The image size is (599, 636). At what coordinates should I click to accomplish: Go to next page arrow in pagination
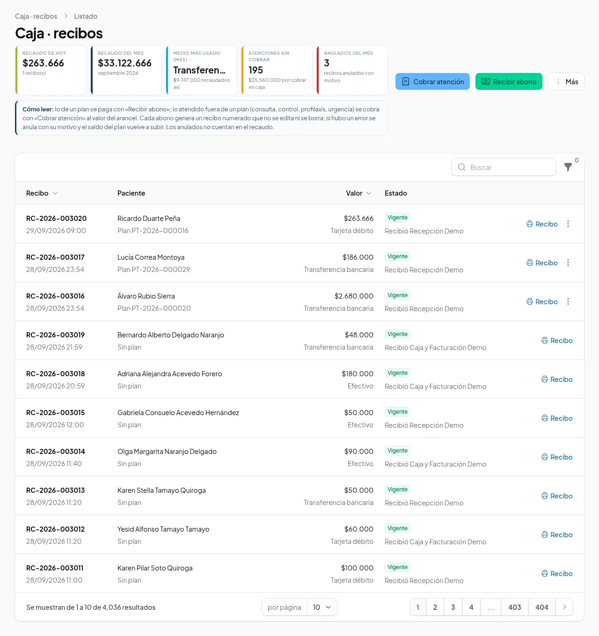tap(564, 607)
